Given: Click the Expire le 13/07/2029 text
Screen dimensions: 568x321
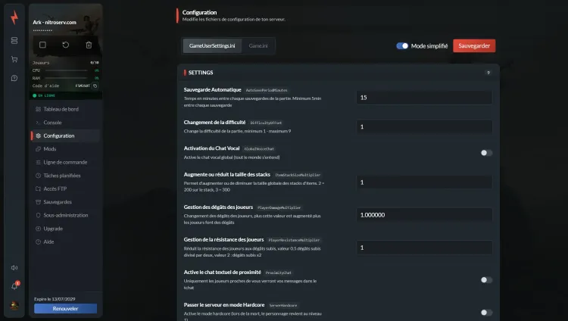Looking at the screenshot, I should coord(55,299).
